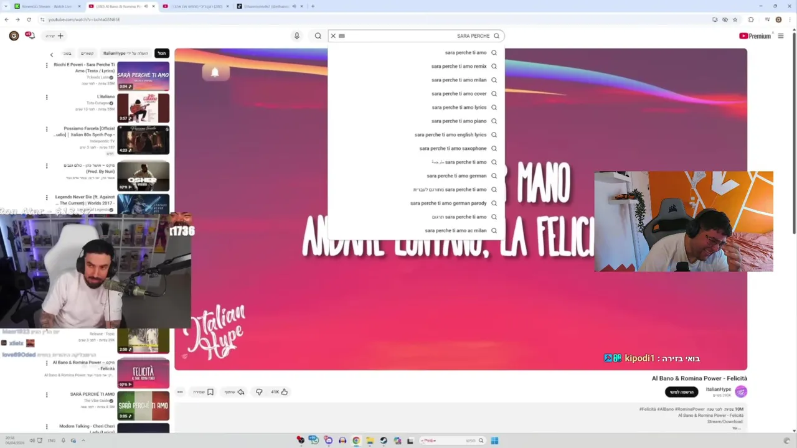The width and height of the screenshot is (797, 448).
Task: Open options for Modern Talking Cheri video
Action: click(x=47, y=427)
